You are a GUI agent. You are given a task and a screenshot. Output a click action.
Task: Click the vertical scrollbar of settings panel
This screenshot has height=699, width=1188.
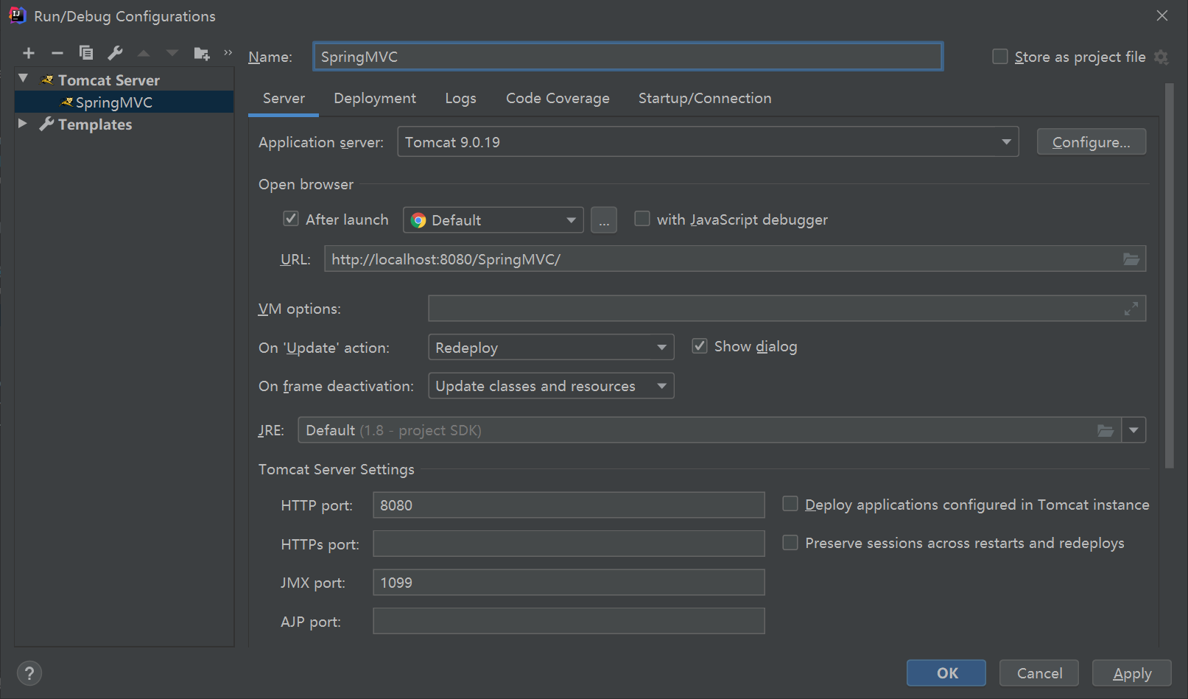point(1170,275)
